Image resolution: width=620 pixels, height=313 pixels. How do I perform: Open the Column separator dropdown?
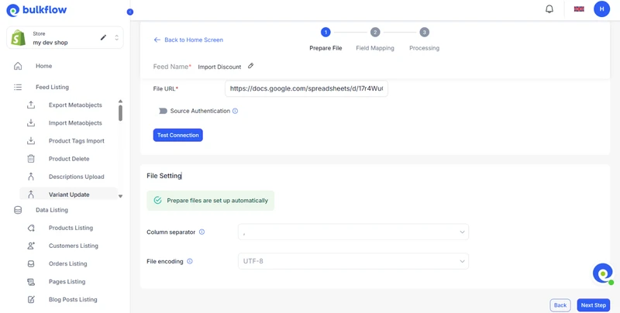coord(353,232)
